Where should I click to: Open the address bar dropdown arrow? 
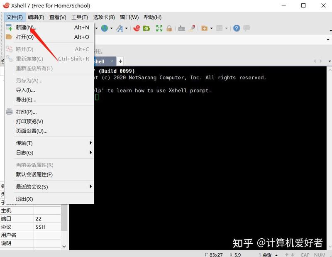(x=328, y=39)
